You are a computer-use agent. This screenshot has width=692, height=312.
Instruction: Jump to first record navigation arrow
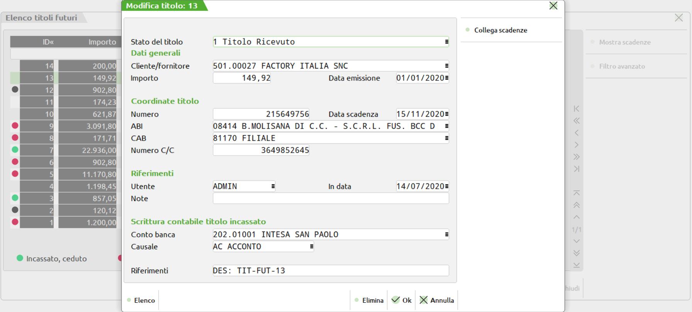coord(576,109)
